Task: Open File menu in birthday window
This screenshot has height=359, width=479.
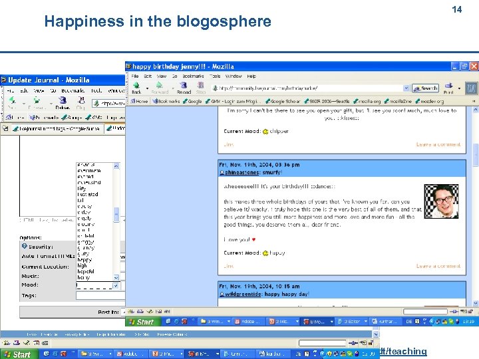Action: pyautogui.click(x=134, y=76)
